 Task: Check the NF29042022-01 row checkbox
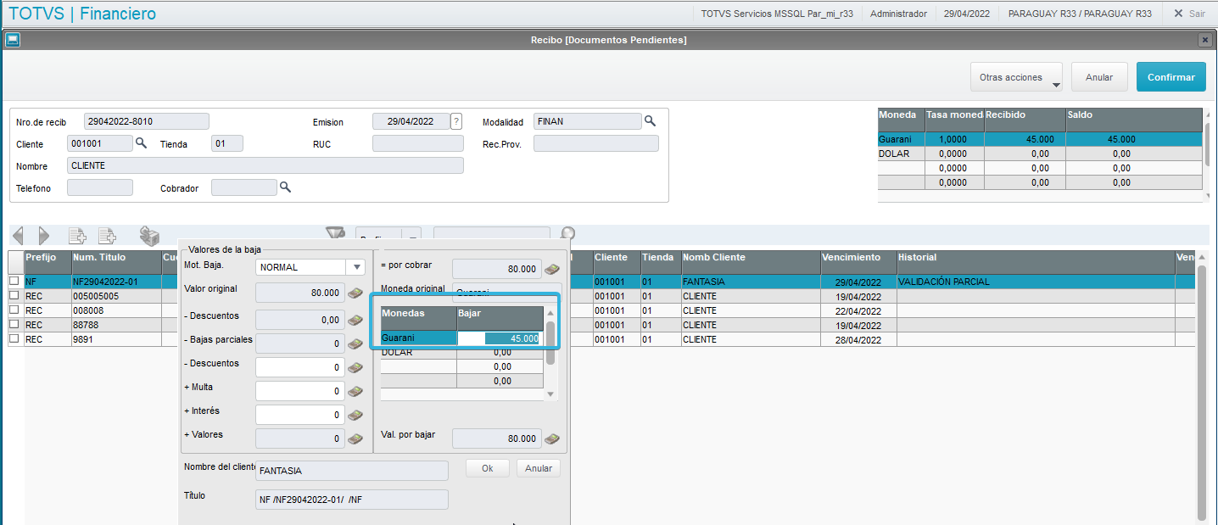click(x=14, y=282)
